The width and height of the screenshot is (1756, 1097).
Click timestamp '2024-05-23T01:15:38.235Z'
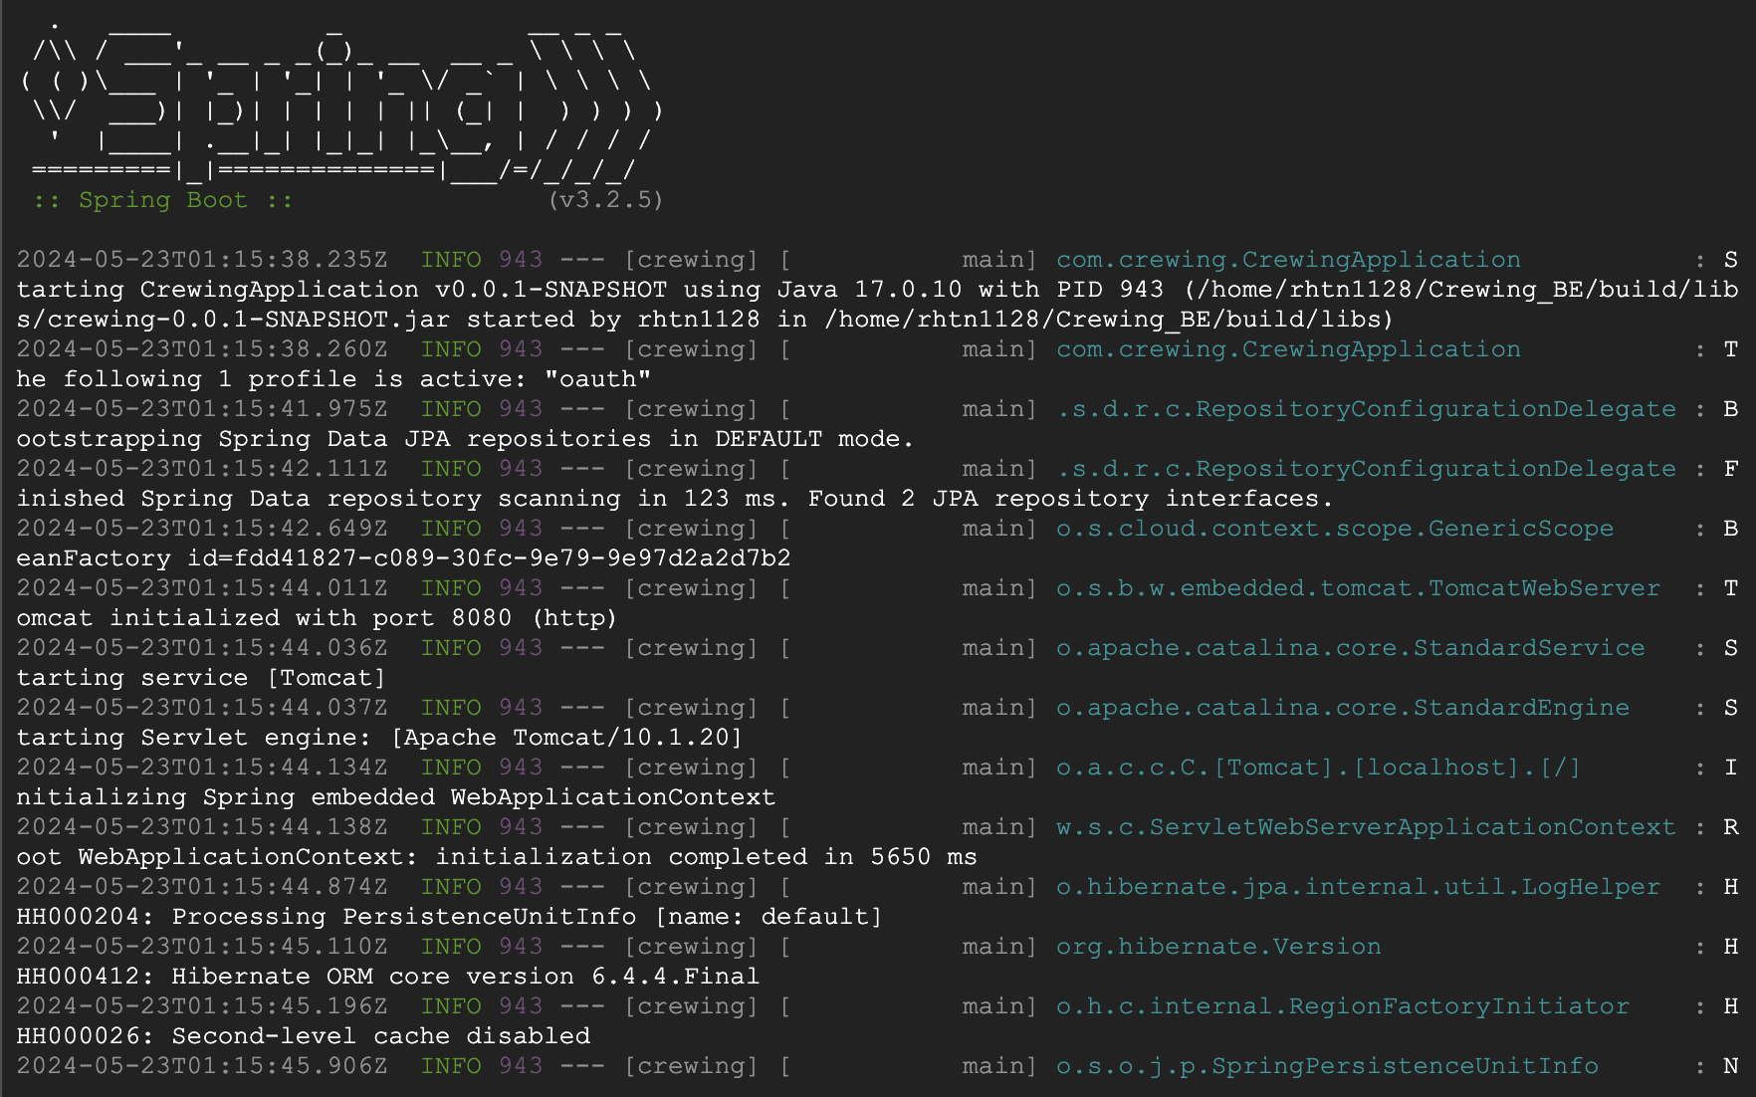coord(202,260)
